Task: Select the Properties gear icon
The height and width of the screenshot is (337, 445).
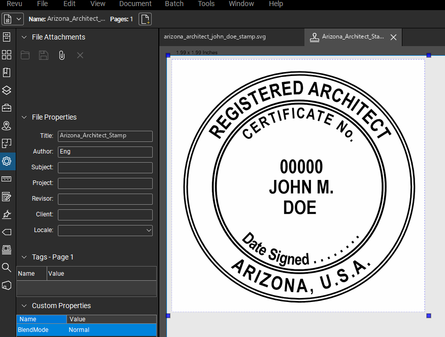Action: (7, 161)
